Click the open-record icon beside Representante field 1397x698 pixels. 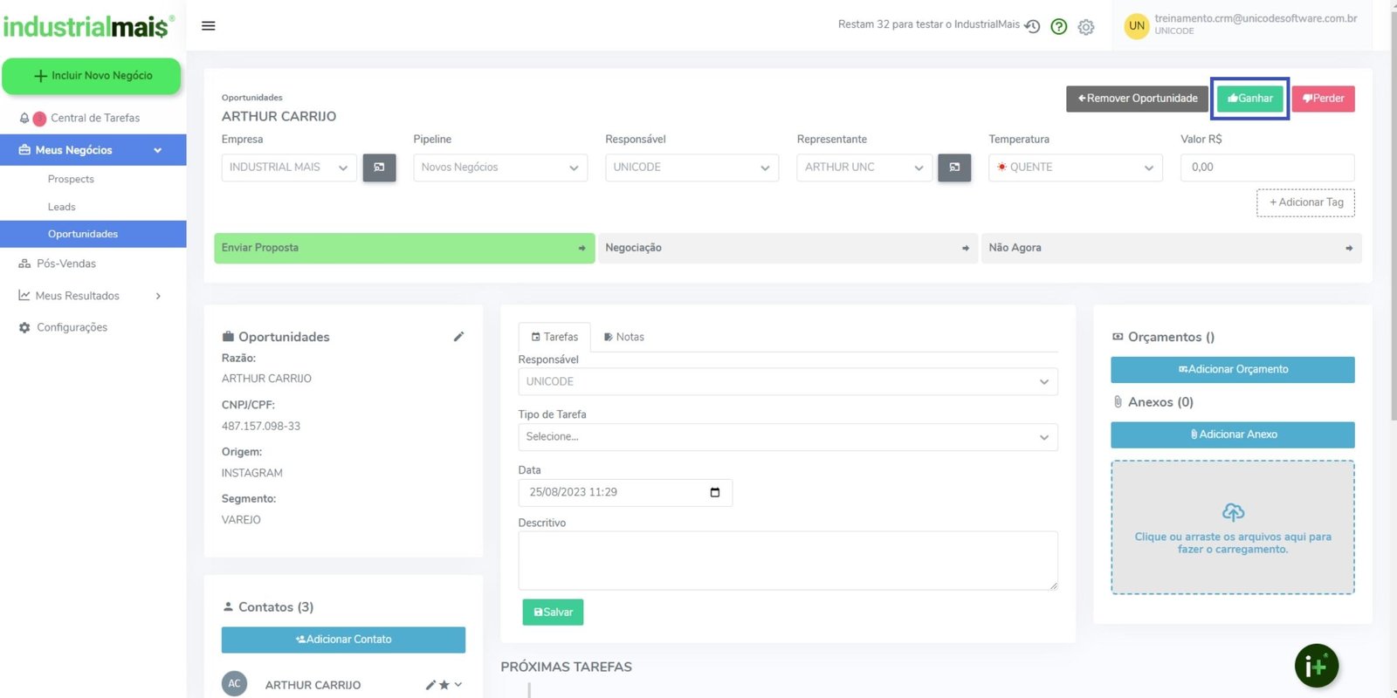click(x=954, y=168)
